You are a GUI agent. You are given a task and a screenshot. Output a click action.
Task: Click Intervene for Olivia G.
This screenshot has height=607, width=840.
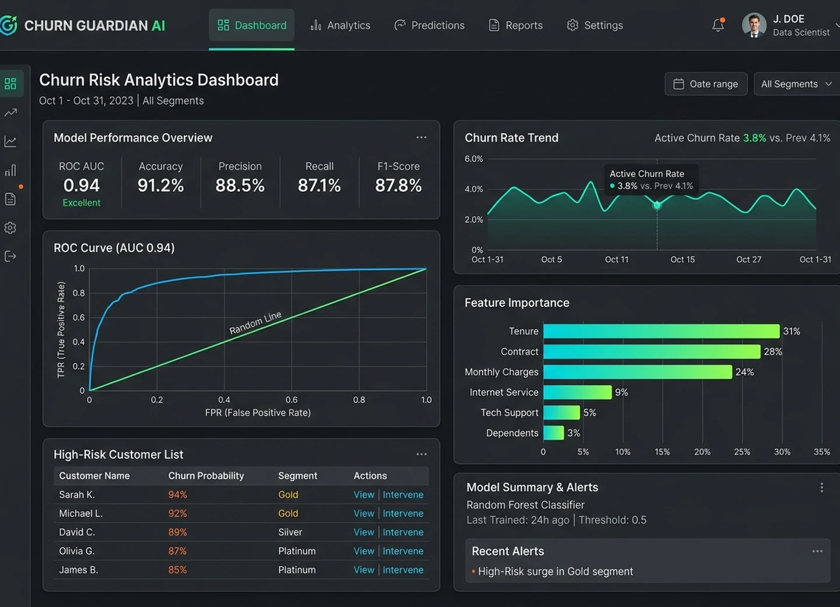click(403, 551)
